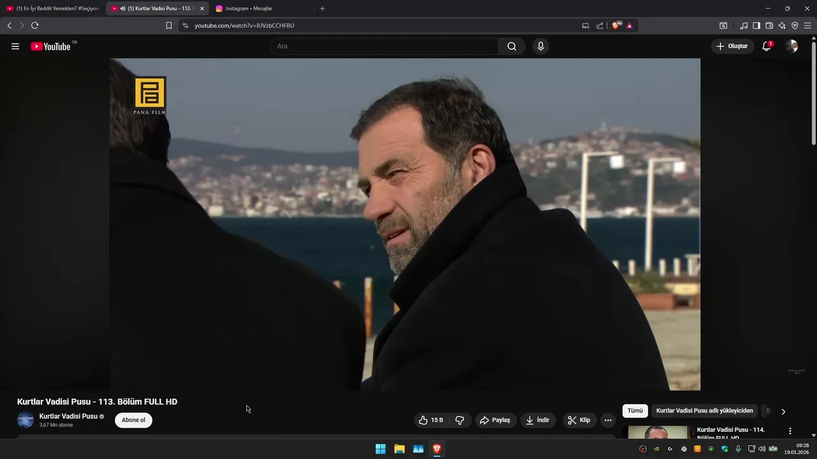
Task: Open a new browser tab
Action: [322, 8]
